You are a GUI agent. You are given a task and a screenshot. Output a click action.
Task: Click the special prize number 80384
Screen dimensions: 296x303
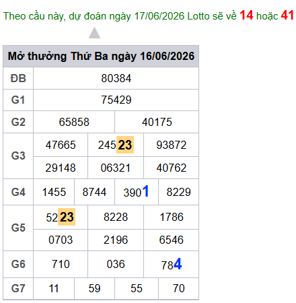pyautogui.click(x=116, y=78)
